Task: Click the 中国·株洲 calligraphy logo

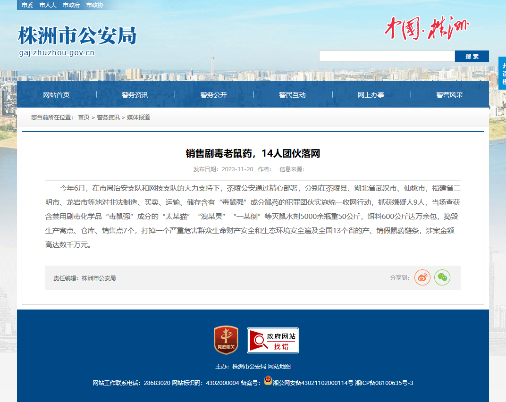Action: pos(427,28)
